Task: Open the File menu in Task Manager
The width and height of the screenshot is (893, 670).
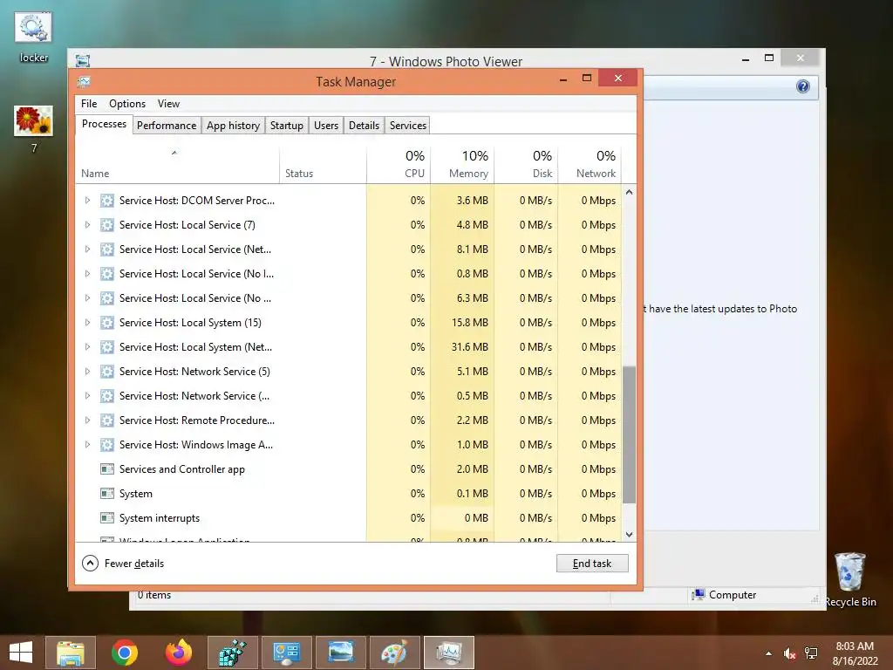Action: [x=89, y=104]
